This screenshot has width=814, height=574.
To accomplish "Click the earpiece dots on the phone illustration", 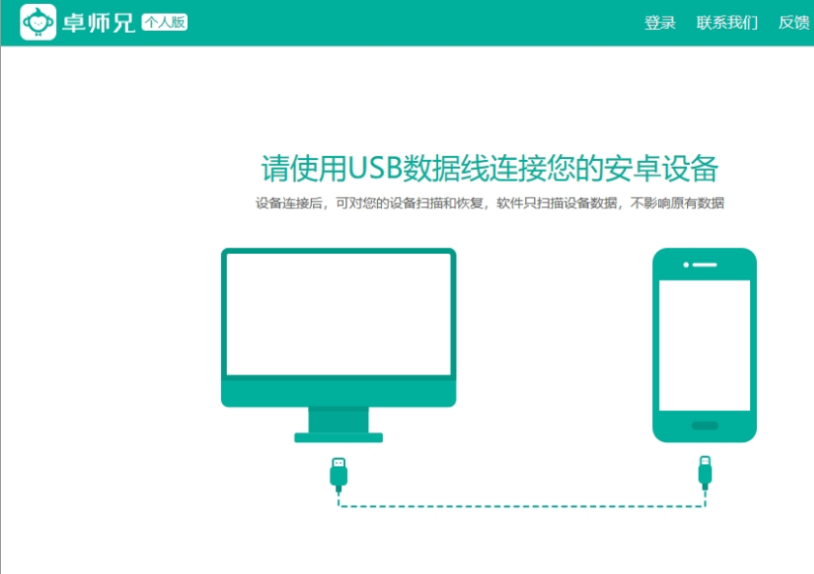I will click(x=698, y=263).
